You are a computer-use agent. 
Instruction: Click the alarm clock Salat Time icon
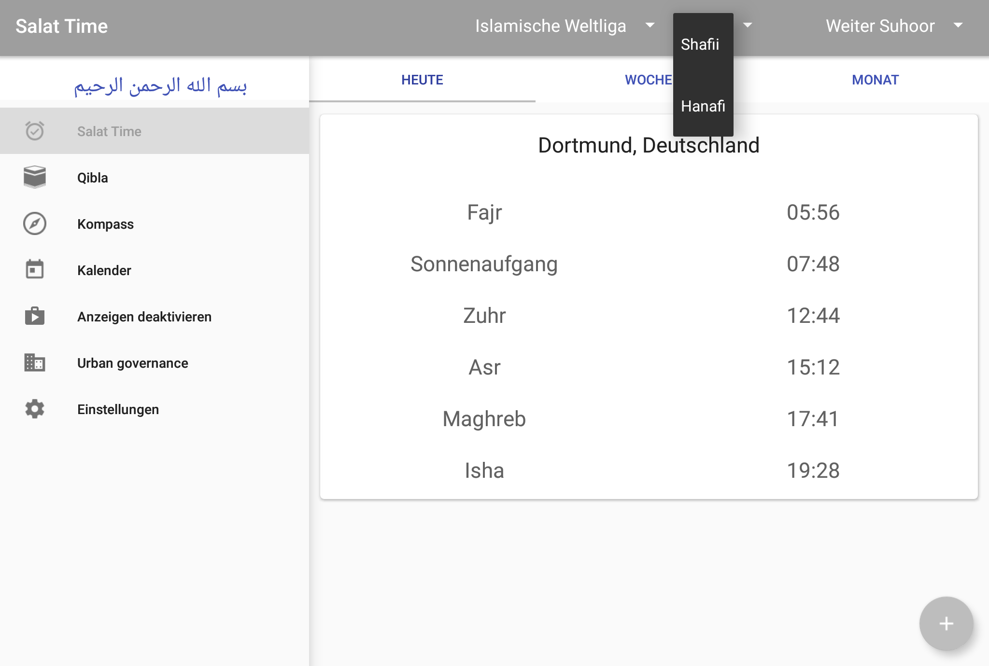[x=35, y=131]
